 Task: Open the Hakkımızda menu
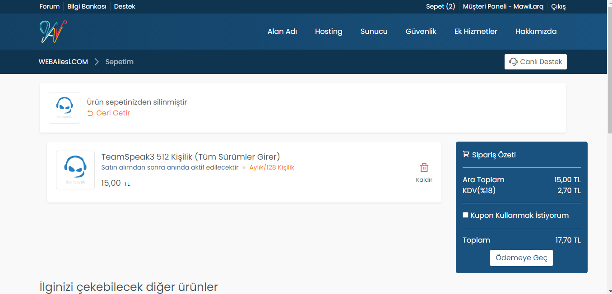coord(536,32)
